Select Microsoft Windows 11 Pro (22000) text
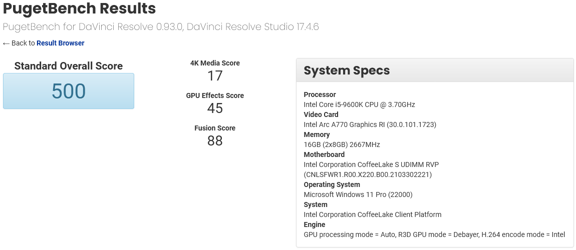Image resolution: width=576 pixels, height=250 pixels. click(358, 194)
